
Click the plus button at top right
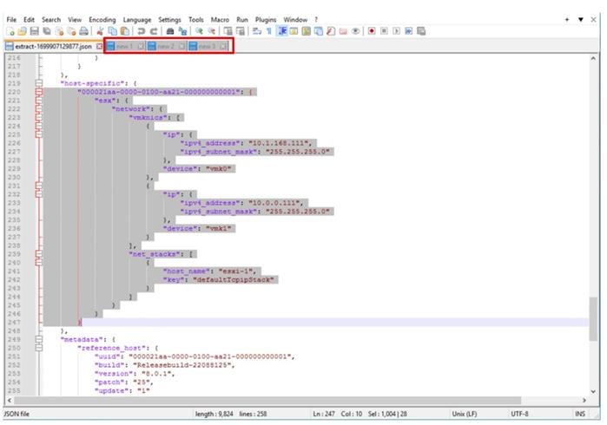567,19
